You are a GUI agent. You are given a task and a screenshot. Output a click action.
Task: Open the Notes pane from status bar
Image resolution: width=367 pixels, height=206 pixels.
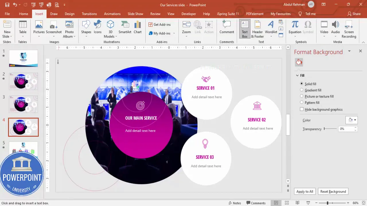(x=235, y=203)
